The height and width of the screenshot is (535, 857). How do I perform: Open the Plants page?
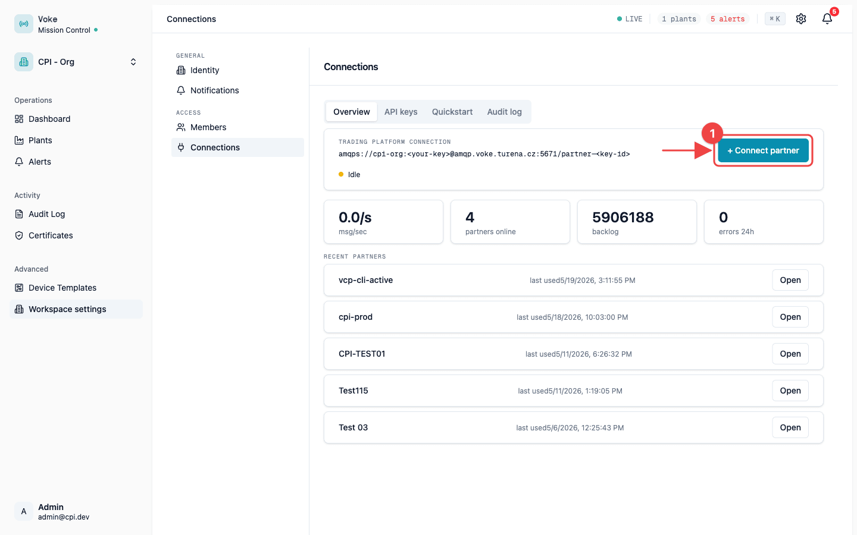click(x=76, y=140)
